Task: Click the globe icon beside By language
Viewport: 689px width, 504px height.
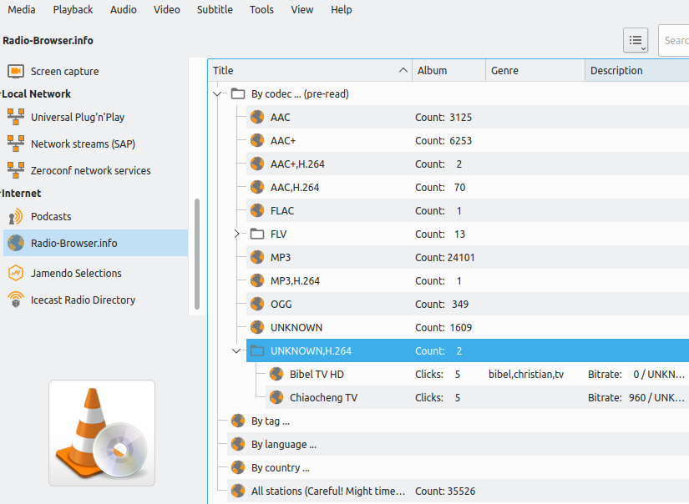Action: [x=238, y=444]
